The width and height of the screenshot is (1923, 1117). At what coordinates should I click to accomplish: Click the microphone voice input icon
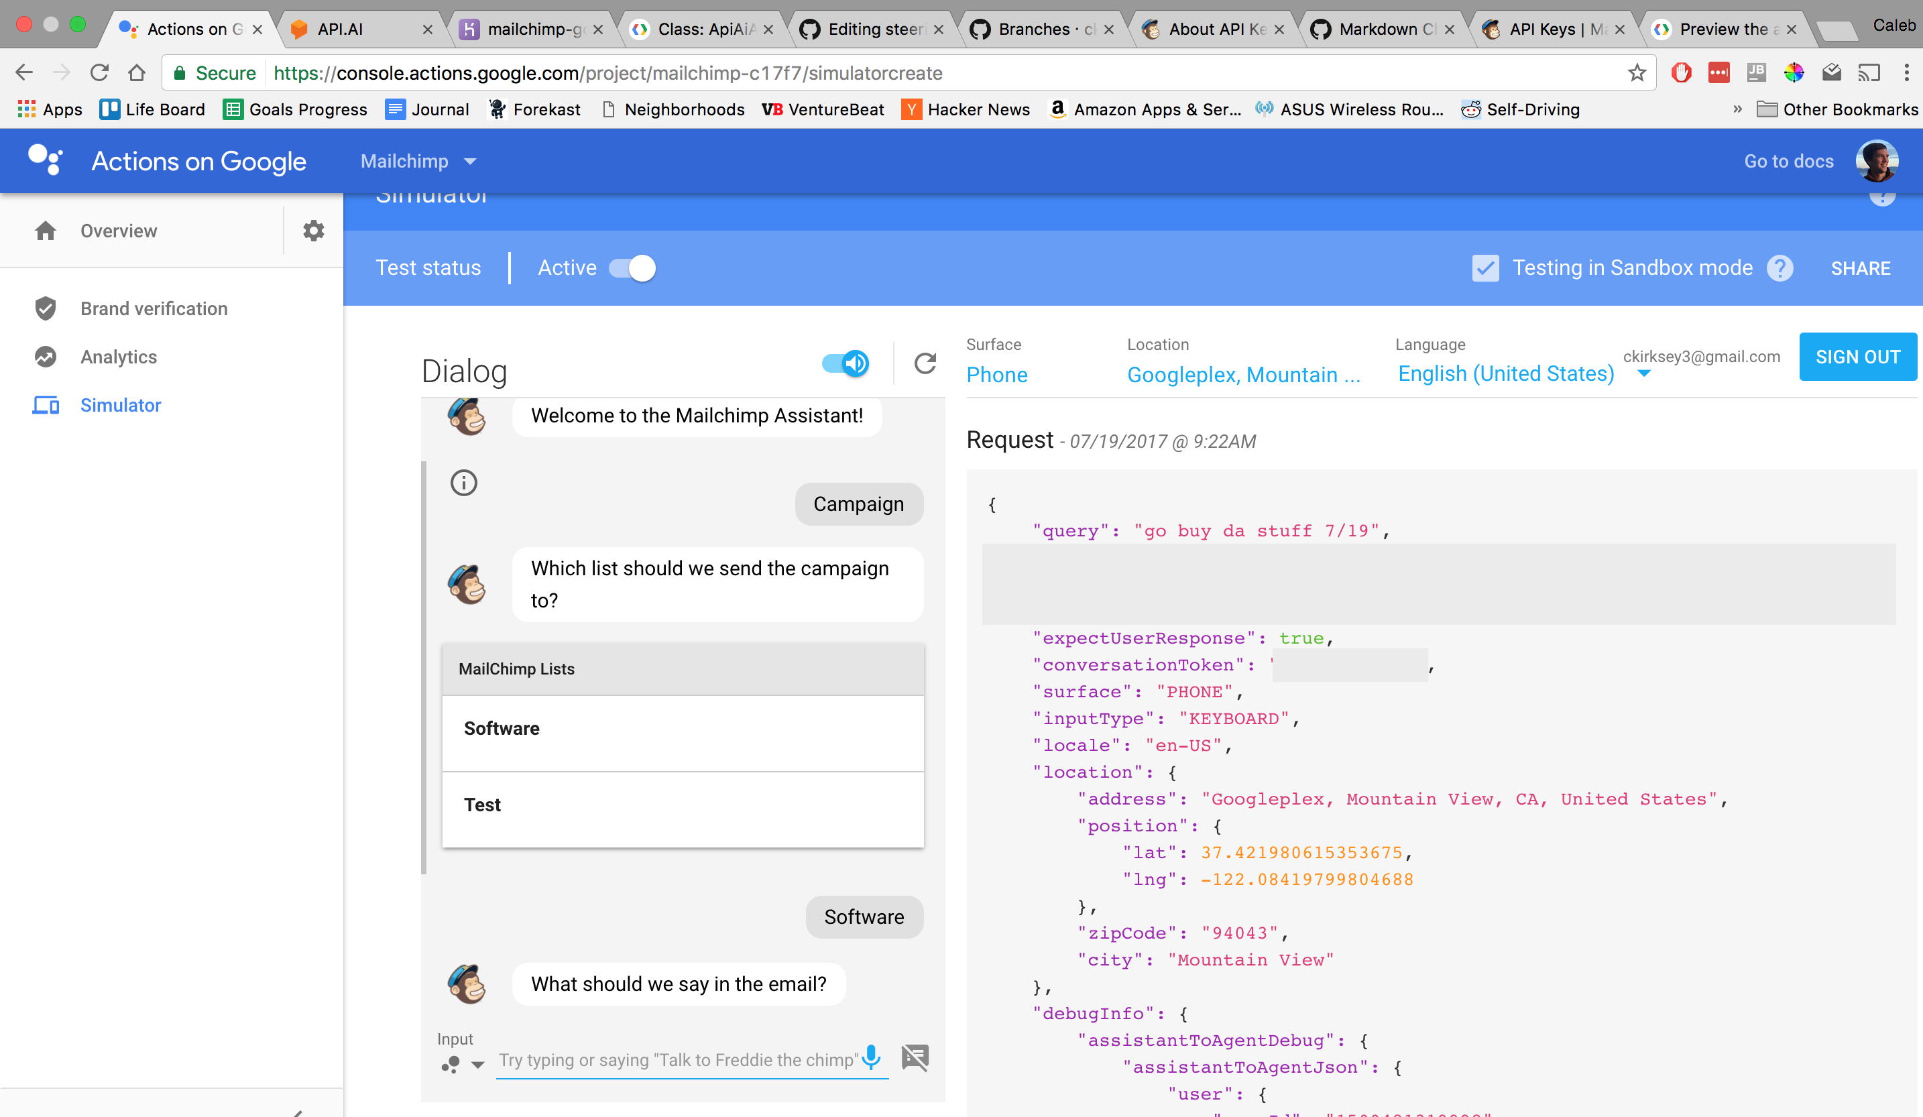(x=872, y=1057)
